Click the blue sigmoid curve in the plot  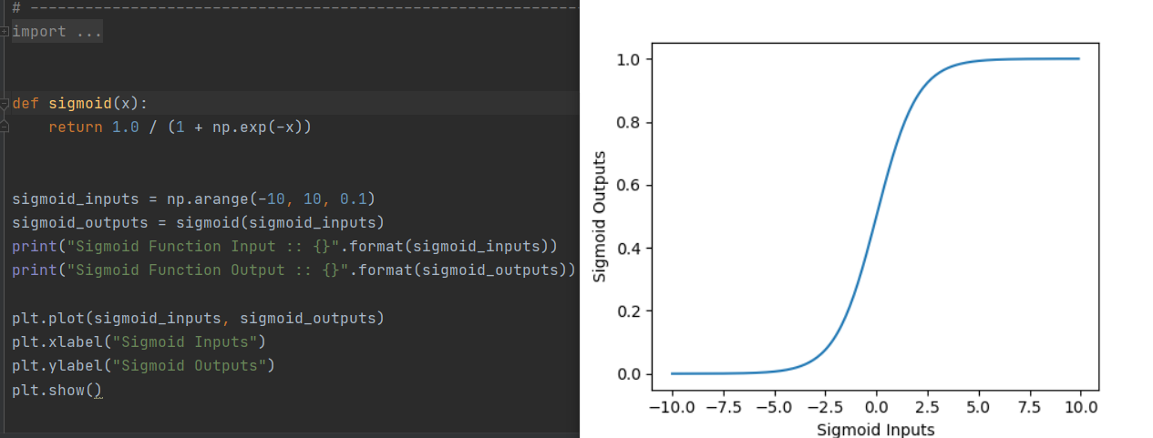876,217
